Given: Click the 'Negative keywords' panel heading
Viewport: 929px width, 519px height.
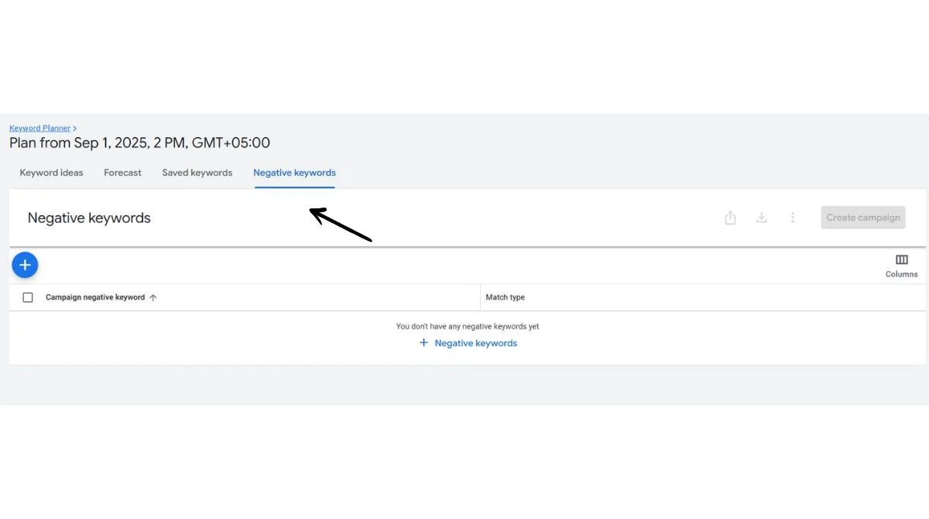Looking at the screenshot, I should point(89,218).
